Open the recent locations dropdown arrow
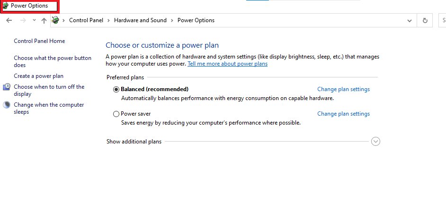Viewport: 446px width, 202px height. pyautogui.click(x=34, y=20)
